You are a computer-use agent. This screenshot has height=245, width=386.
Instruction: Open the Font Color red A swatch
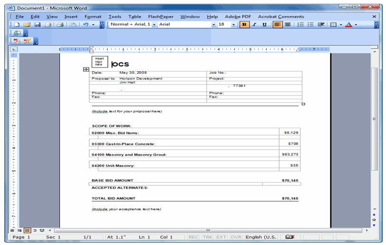click(x=348, y=24)
